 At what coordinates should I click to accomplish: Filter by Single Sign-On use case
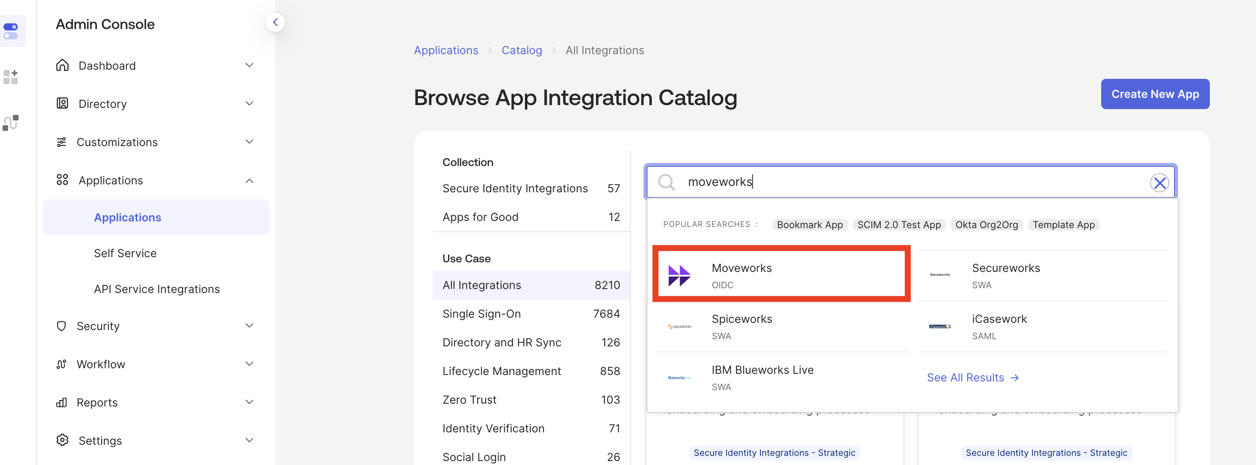click(x=481, y=314)
